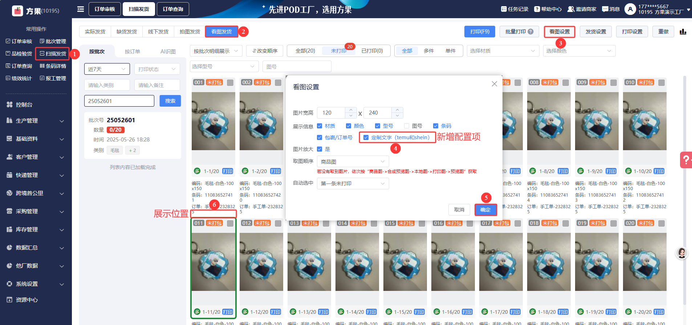Click the 搜索 search button
This screenshot has height=325, width=692.
(170, 101)
